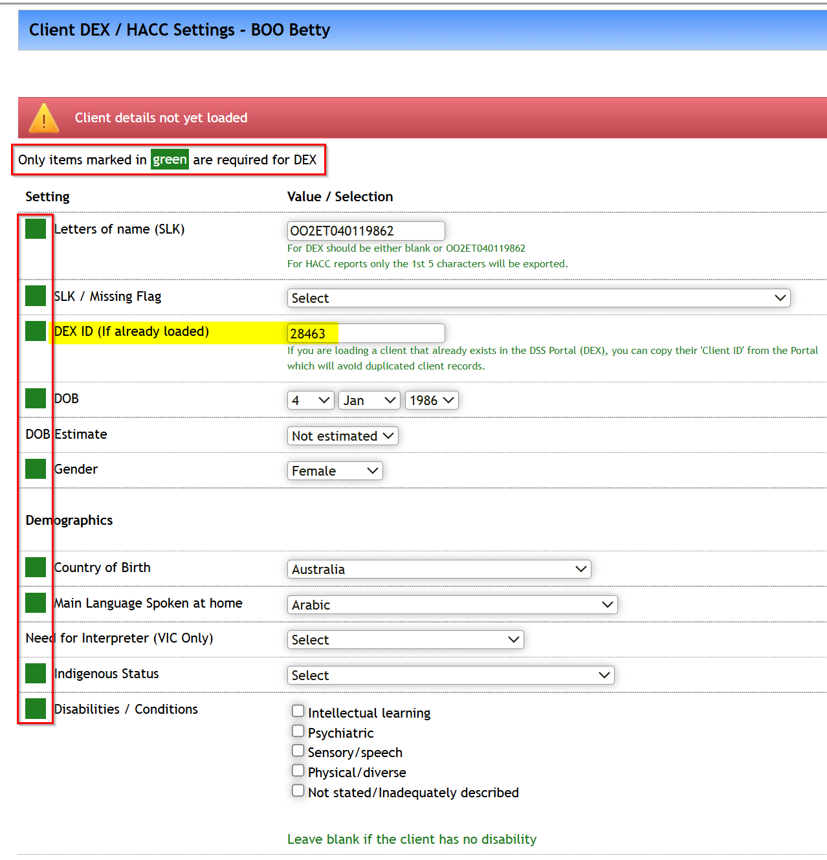Click the highlighted DEX ID input field

click(x=366, y=333)
